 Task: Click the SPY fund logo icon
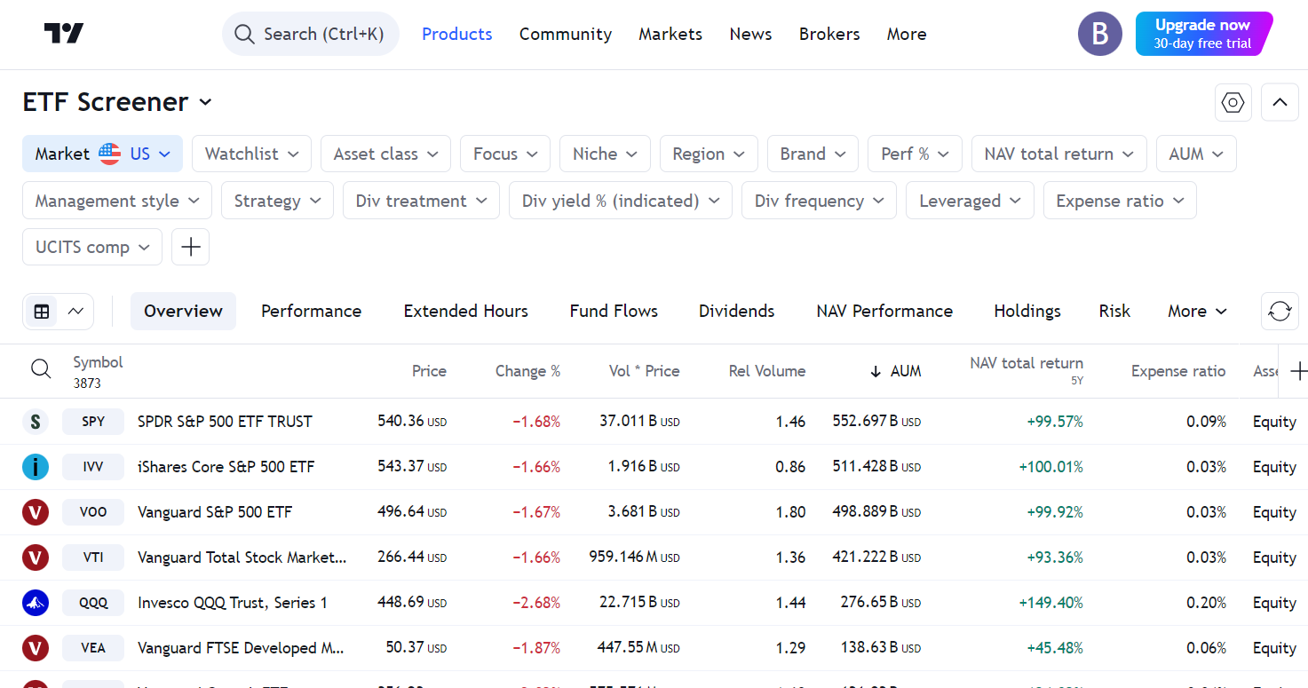point(36,422)
